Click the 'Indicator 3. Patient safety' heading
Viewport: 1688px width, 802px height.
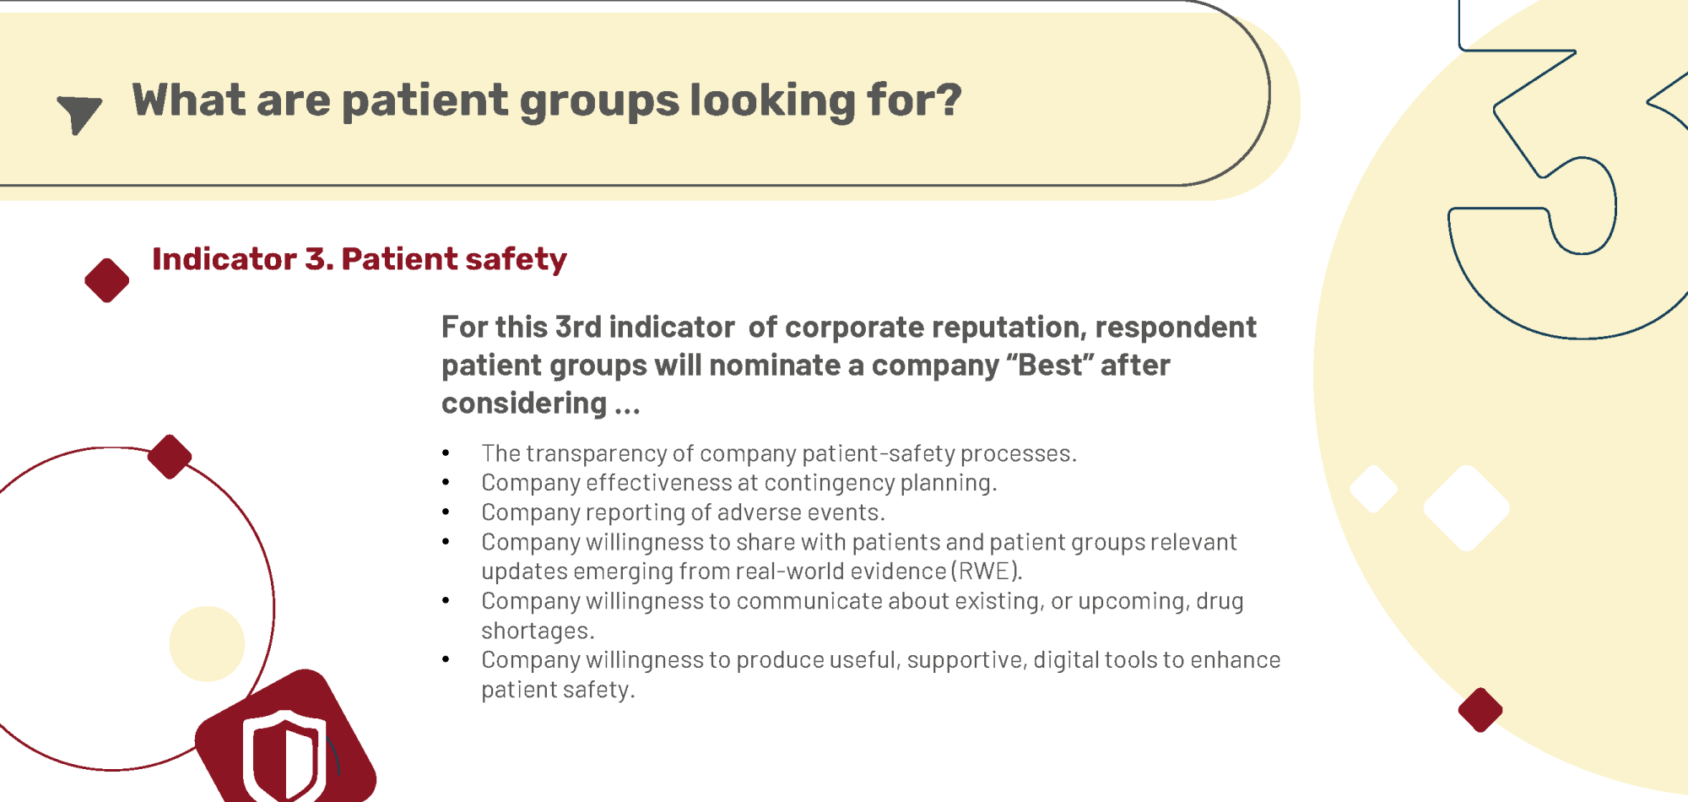tap(360, 259)
